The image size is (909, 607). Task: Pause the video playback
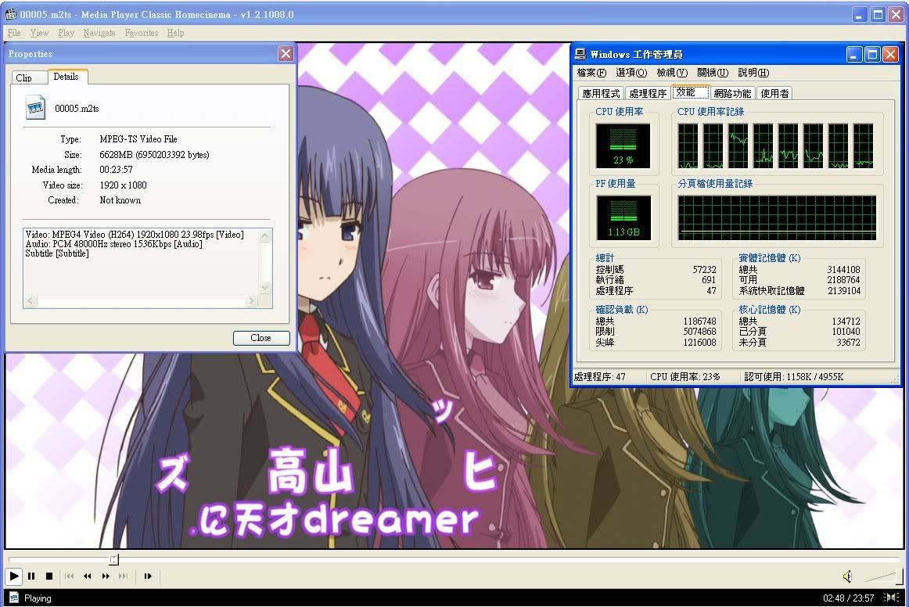tap(31, 576)
